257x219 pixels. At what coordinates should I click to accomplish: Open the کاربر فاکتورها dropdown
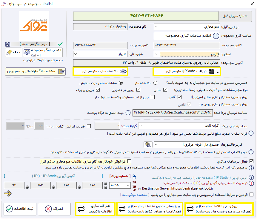click(187, 145)
